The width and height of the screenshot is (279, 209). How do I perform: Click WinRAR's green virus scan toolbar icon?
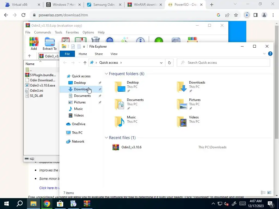click(159, 39)
